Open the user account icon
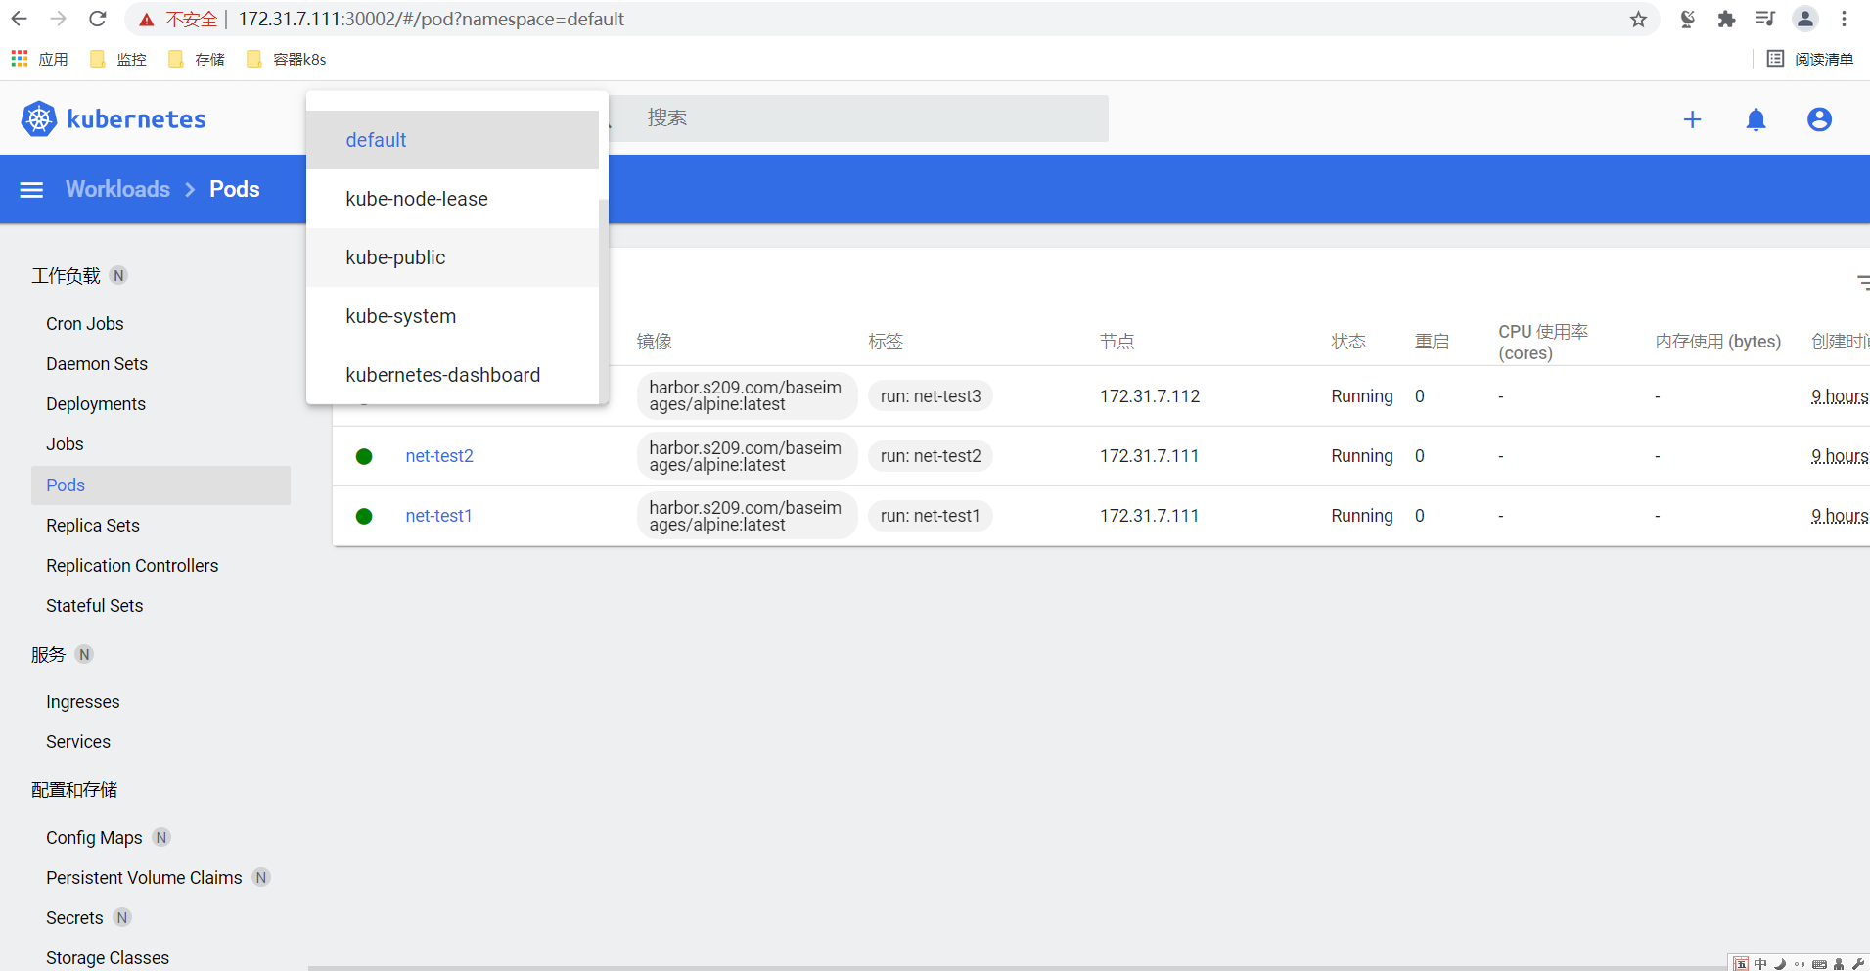 click(x=1819, y=119)
